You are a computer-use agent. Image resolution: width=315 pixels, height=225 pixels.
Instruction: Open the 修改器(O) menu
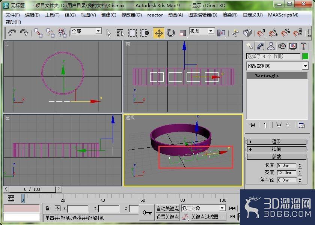(x=131, y=15)
